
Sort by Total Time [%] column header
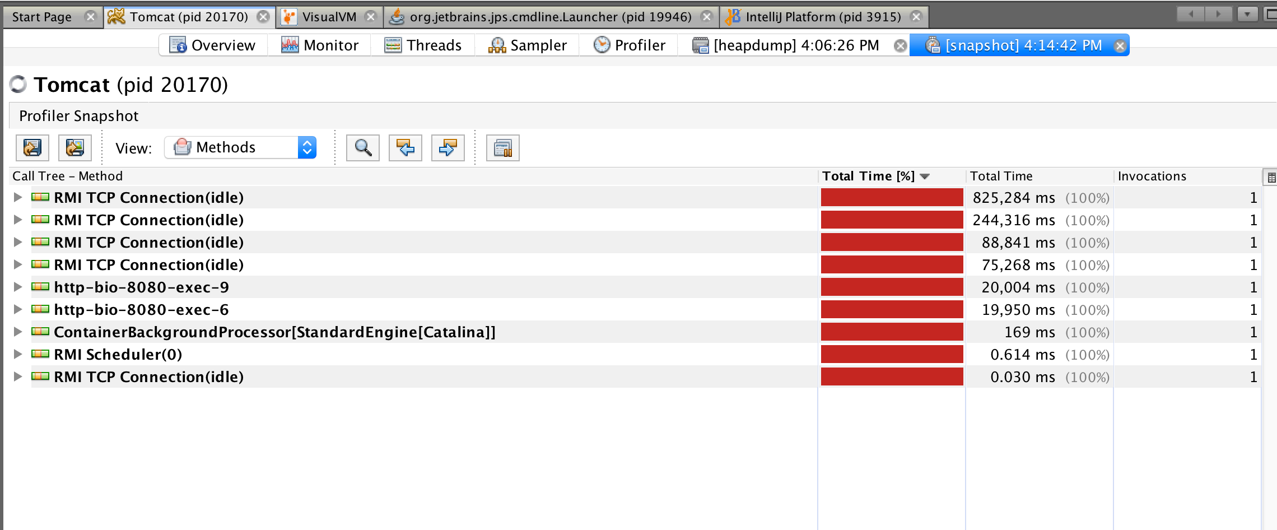(892, 176)
